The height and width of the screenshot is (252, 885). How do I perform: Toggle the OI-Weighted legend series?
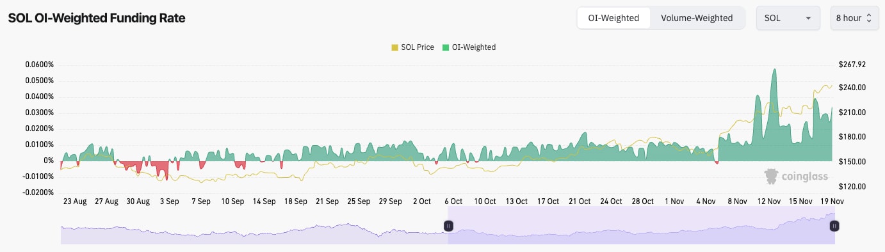(x=469, y=47)
